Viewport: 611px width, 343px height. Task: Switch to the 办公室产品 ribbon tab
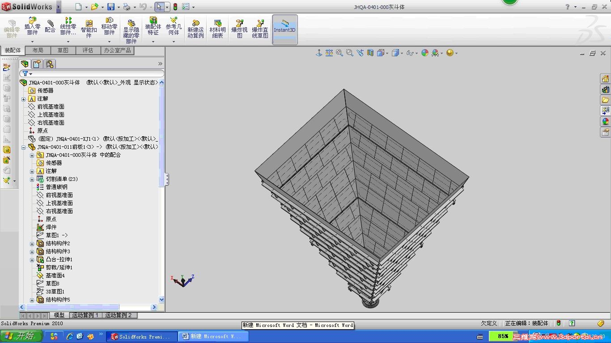click(x=118, y=50)
